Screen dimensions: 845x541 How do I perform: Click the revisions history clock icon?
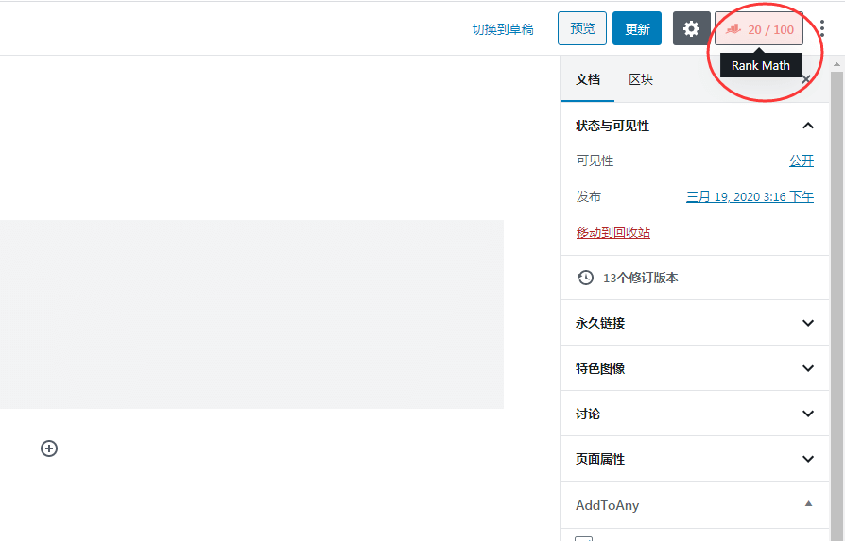[586, 278]
